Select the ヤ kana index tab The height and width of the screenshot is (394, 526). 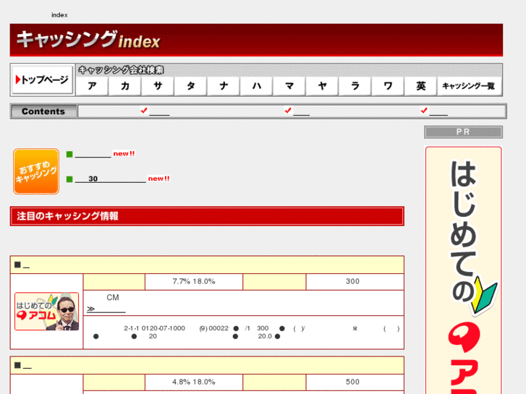(x=322, y=86)
